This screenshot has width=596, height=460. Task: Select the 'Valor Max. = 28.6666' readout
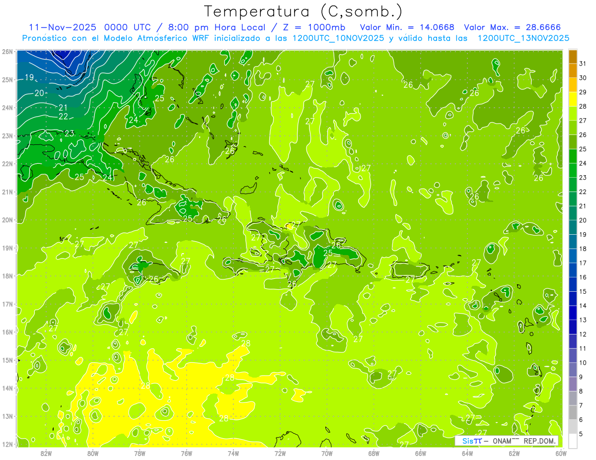(x=513, y=27)
